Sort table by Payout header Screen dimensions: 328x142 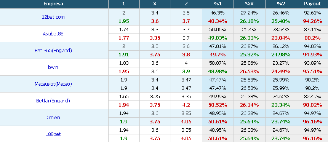pos(312,4)
